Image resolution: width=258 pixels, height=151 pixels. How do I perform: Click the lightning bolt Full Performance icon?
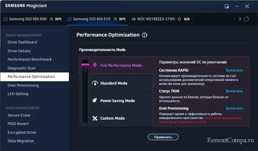(x=95, y=65)
